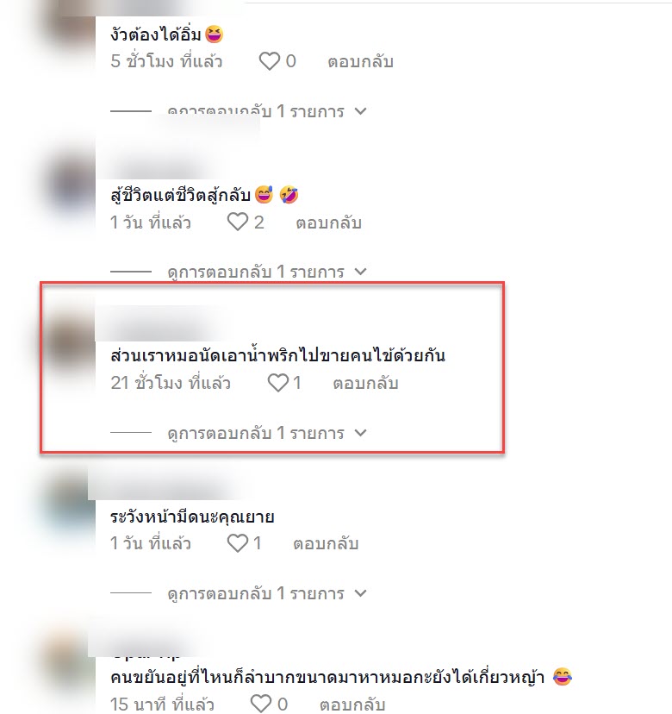This screenshot has width=672, height=714.
Task: Like the comment posted 15 นาที ที่แล้ว
Action: click(261, 704)
